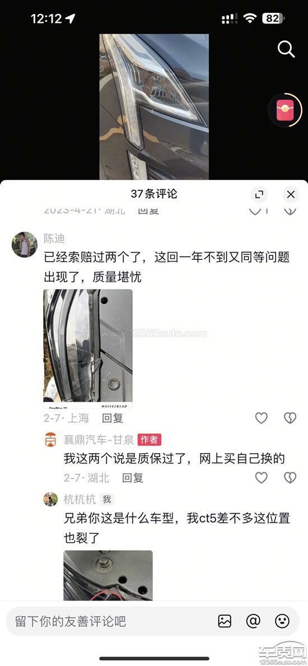Open the emoji picker icon
Viewport: 308px width, 666px height.
[x=282, y=621]
